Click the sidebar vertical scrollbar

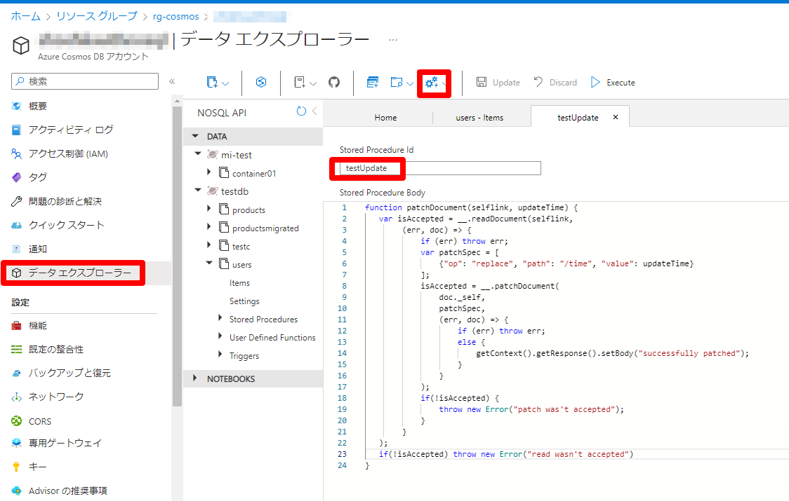click(x=177, y=256)
